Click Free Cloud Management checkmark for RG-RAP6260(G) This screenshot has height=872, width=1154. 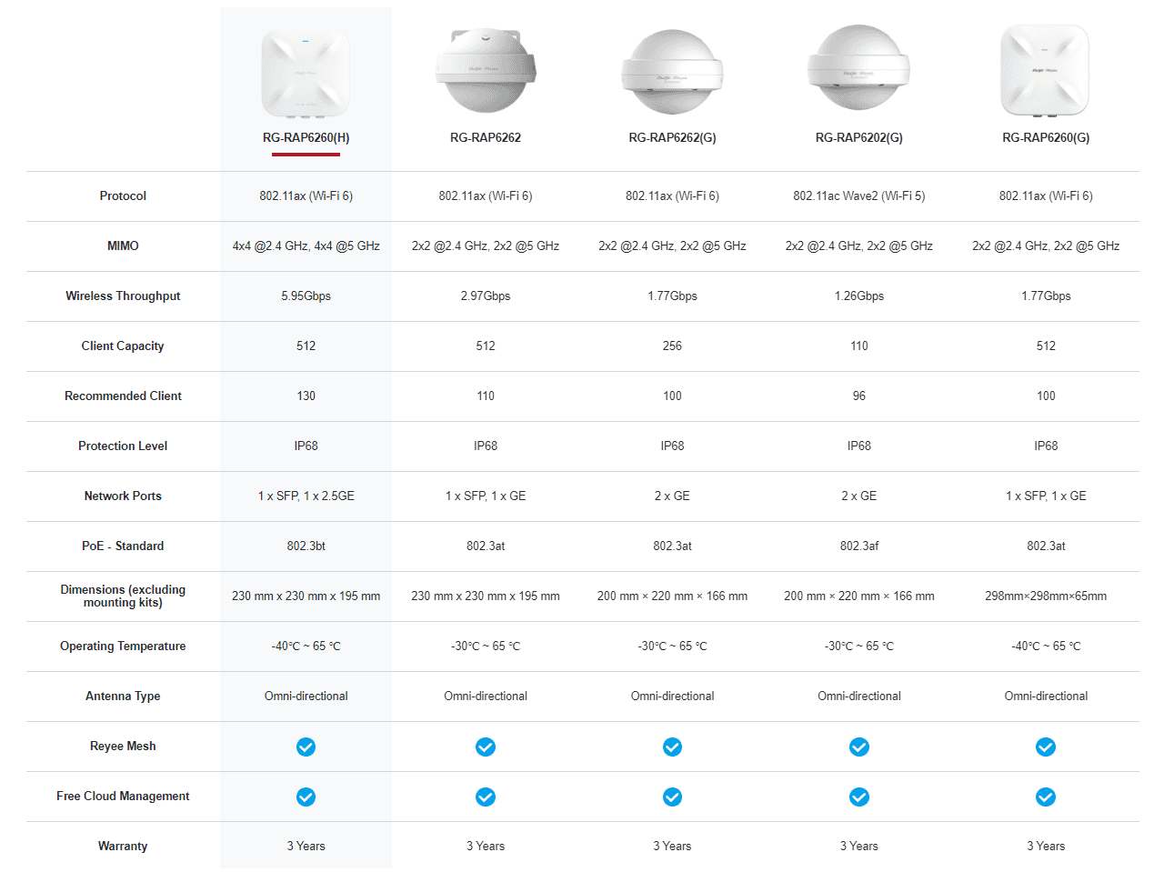pyautogui.click(x=1046, y=797)
